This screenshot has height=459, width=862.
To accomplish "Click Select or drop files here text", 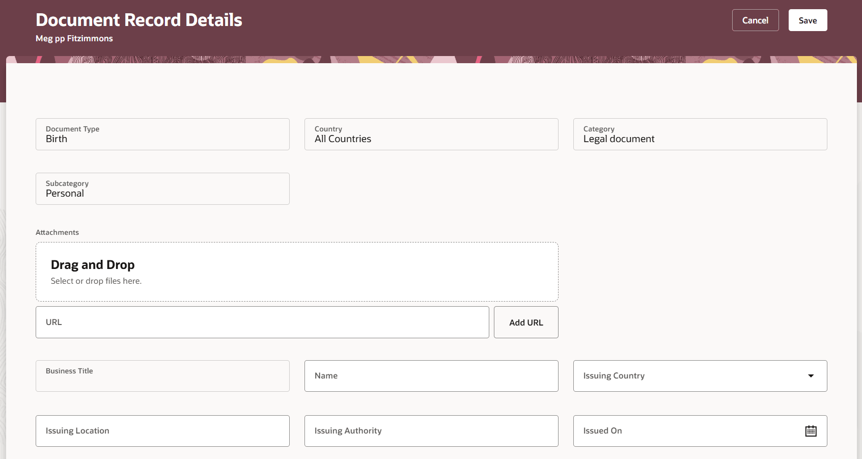I will click(96, 281).
